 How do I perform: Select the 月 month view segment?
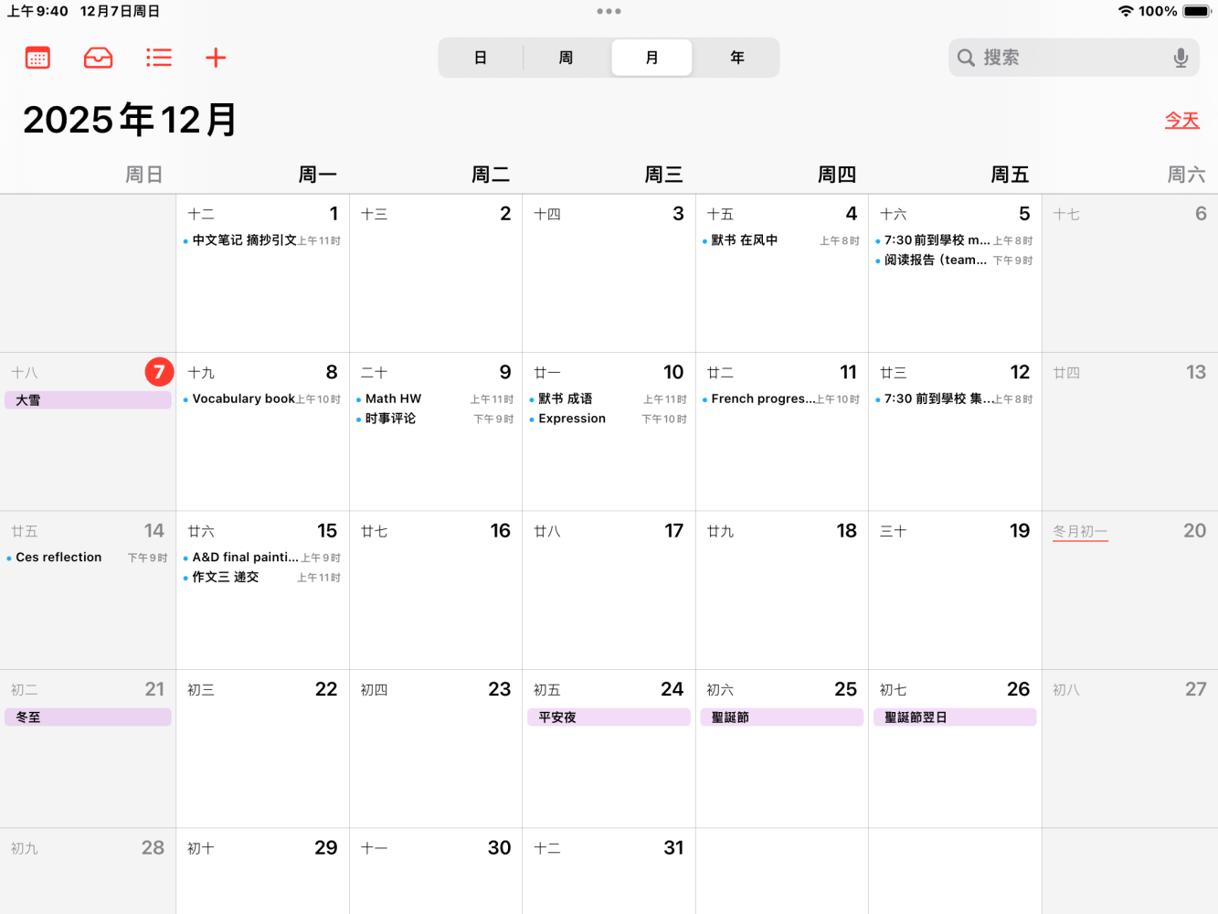651,58
